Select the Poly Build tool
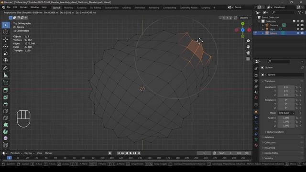 pyautogui.click(x=6, y=125)
